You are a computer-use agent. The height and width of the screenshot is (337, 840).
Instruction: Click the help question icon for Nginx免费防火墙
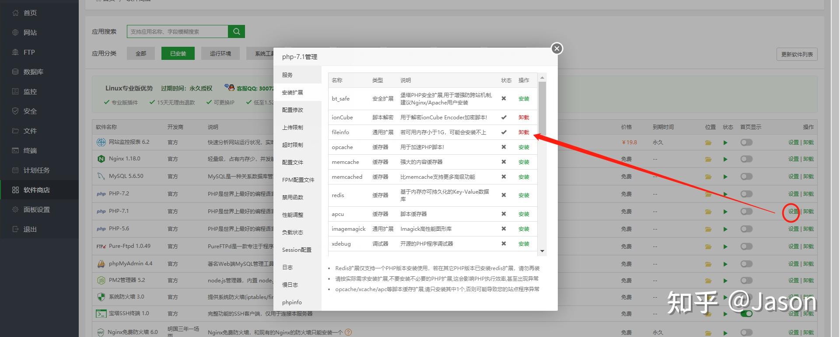pos(348,332)
